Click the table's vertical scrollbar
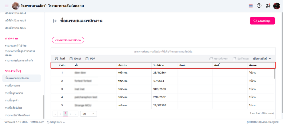 click(274, 74)
